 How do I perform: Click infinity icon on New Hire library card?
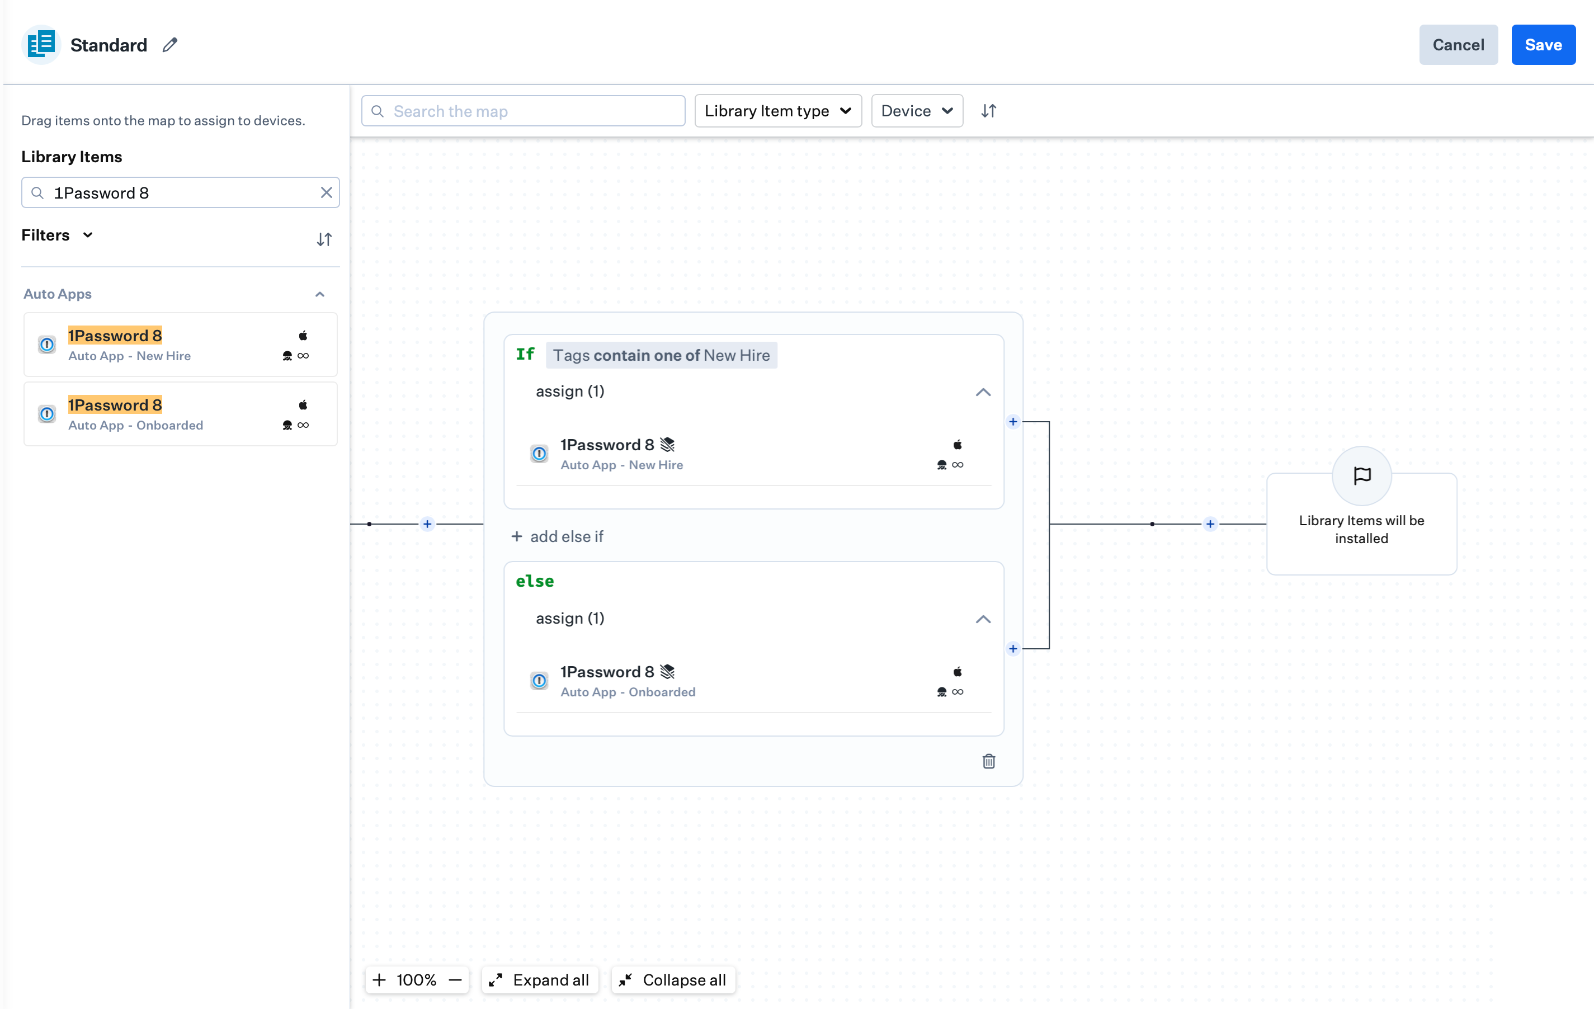tap(303, 356)
